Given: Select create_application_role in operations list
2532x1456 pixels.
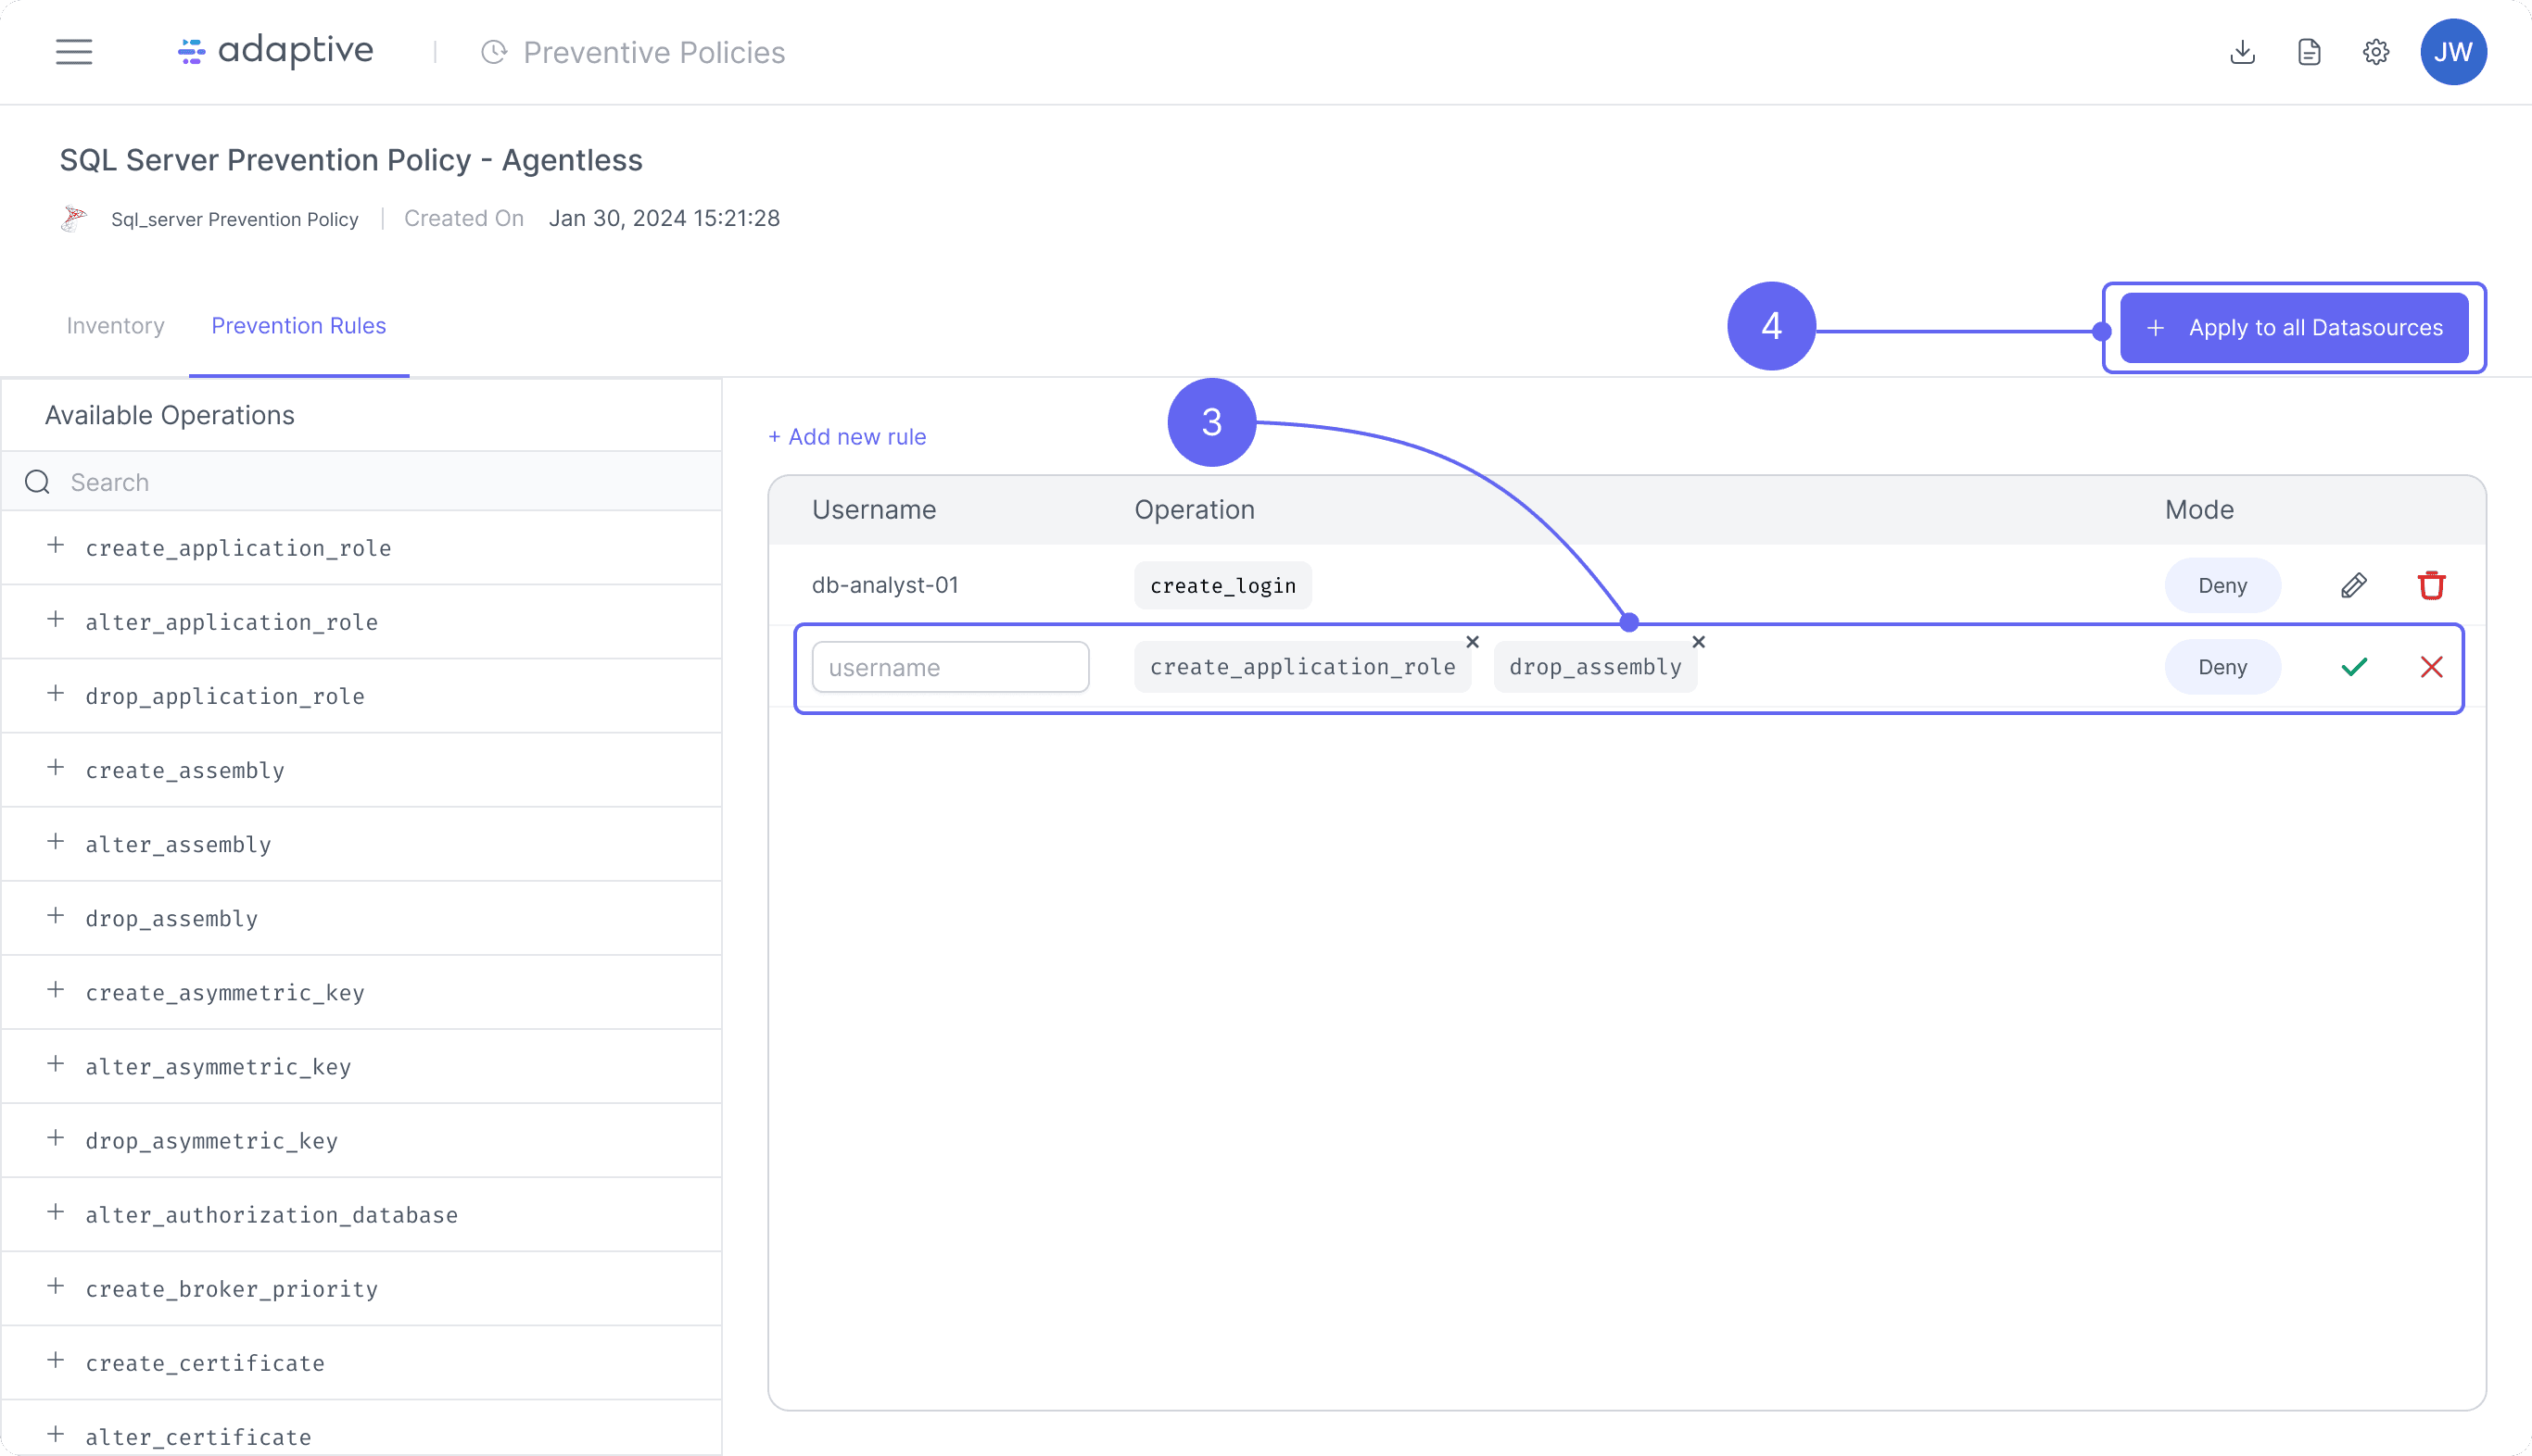Looking at the screenshot, I should point(238,548).
